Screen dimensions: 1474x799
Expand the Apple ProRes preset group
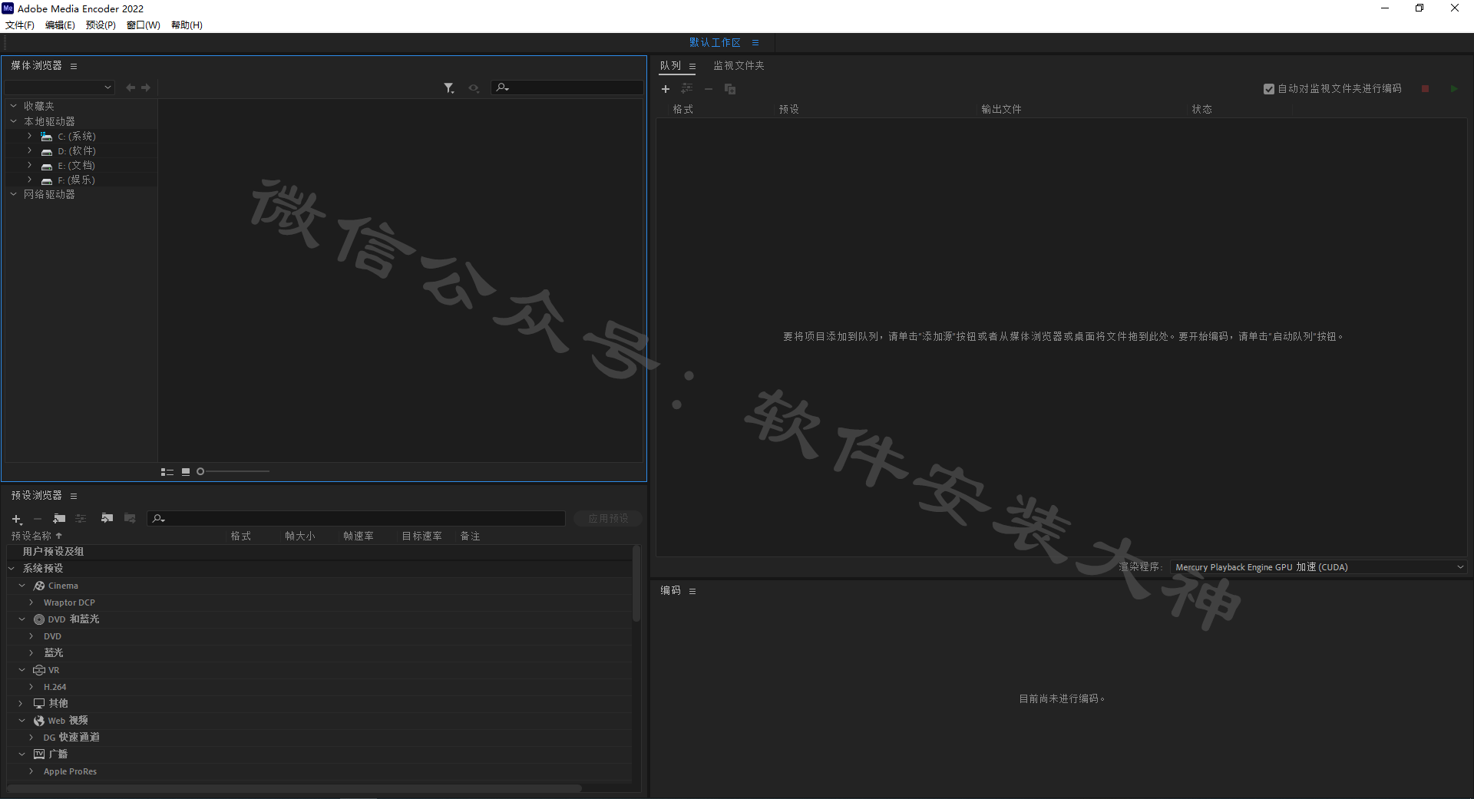(31, 771)
